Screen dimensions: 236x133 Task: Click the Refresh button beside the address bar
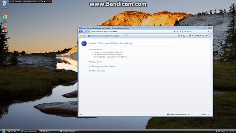point(177,31)
